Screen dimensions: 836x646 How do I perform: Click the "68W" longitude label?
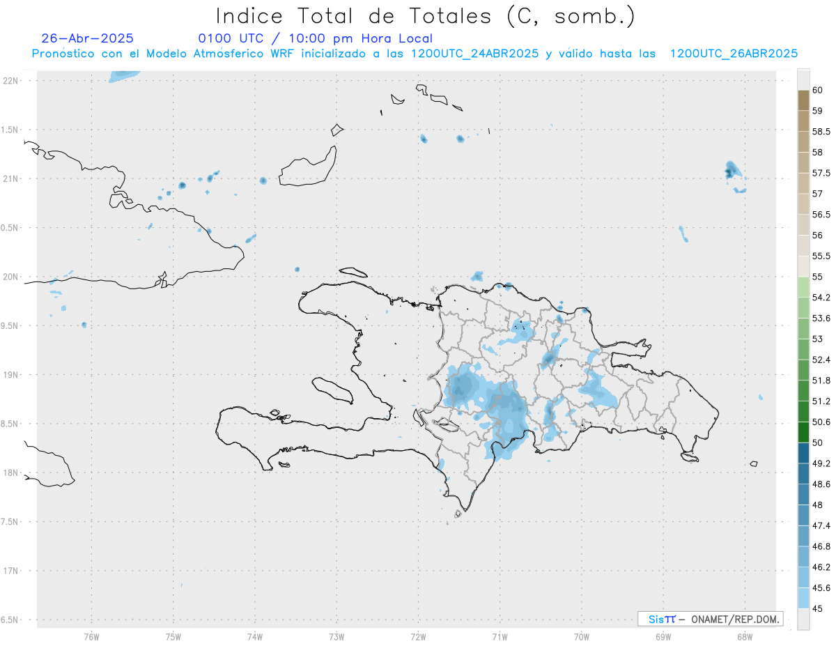click(x=744, y=637)
